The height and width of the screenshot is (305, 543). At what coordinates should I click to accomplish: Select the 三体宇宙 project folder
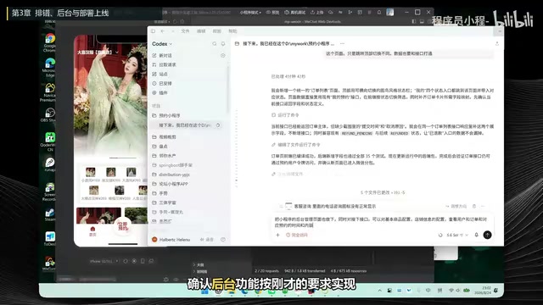167,202
